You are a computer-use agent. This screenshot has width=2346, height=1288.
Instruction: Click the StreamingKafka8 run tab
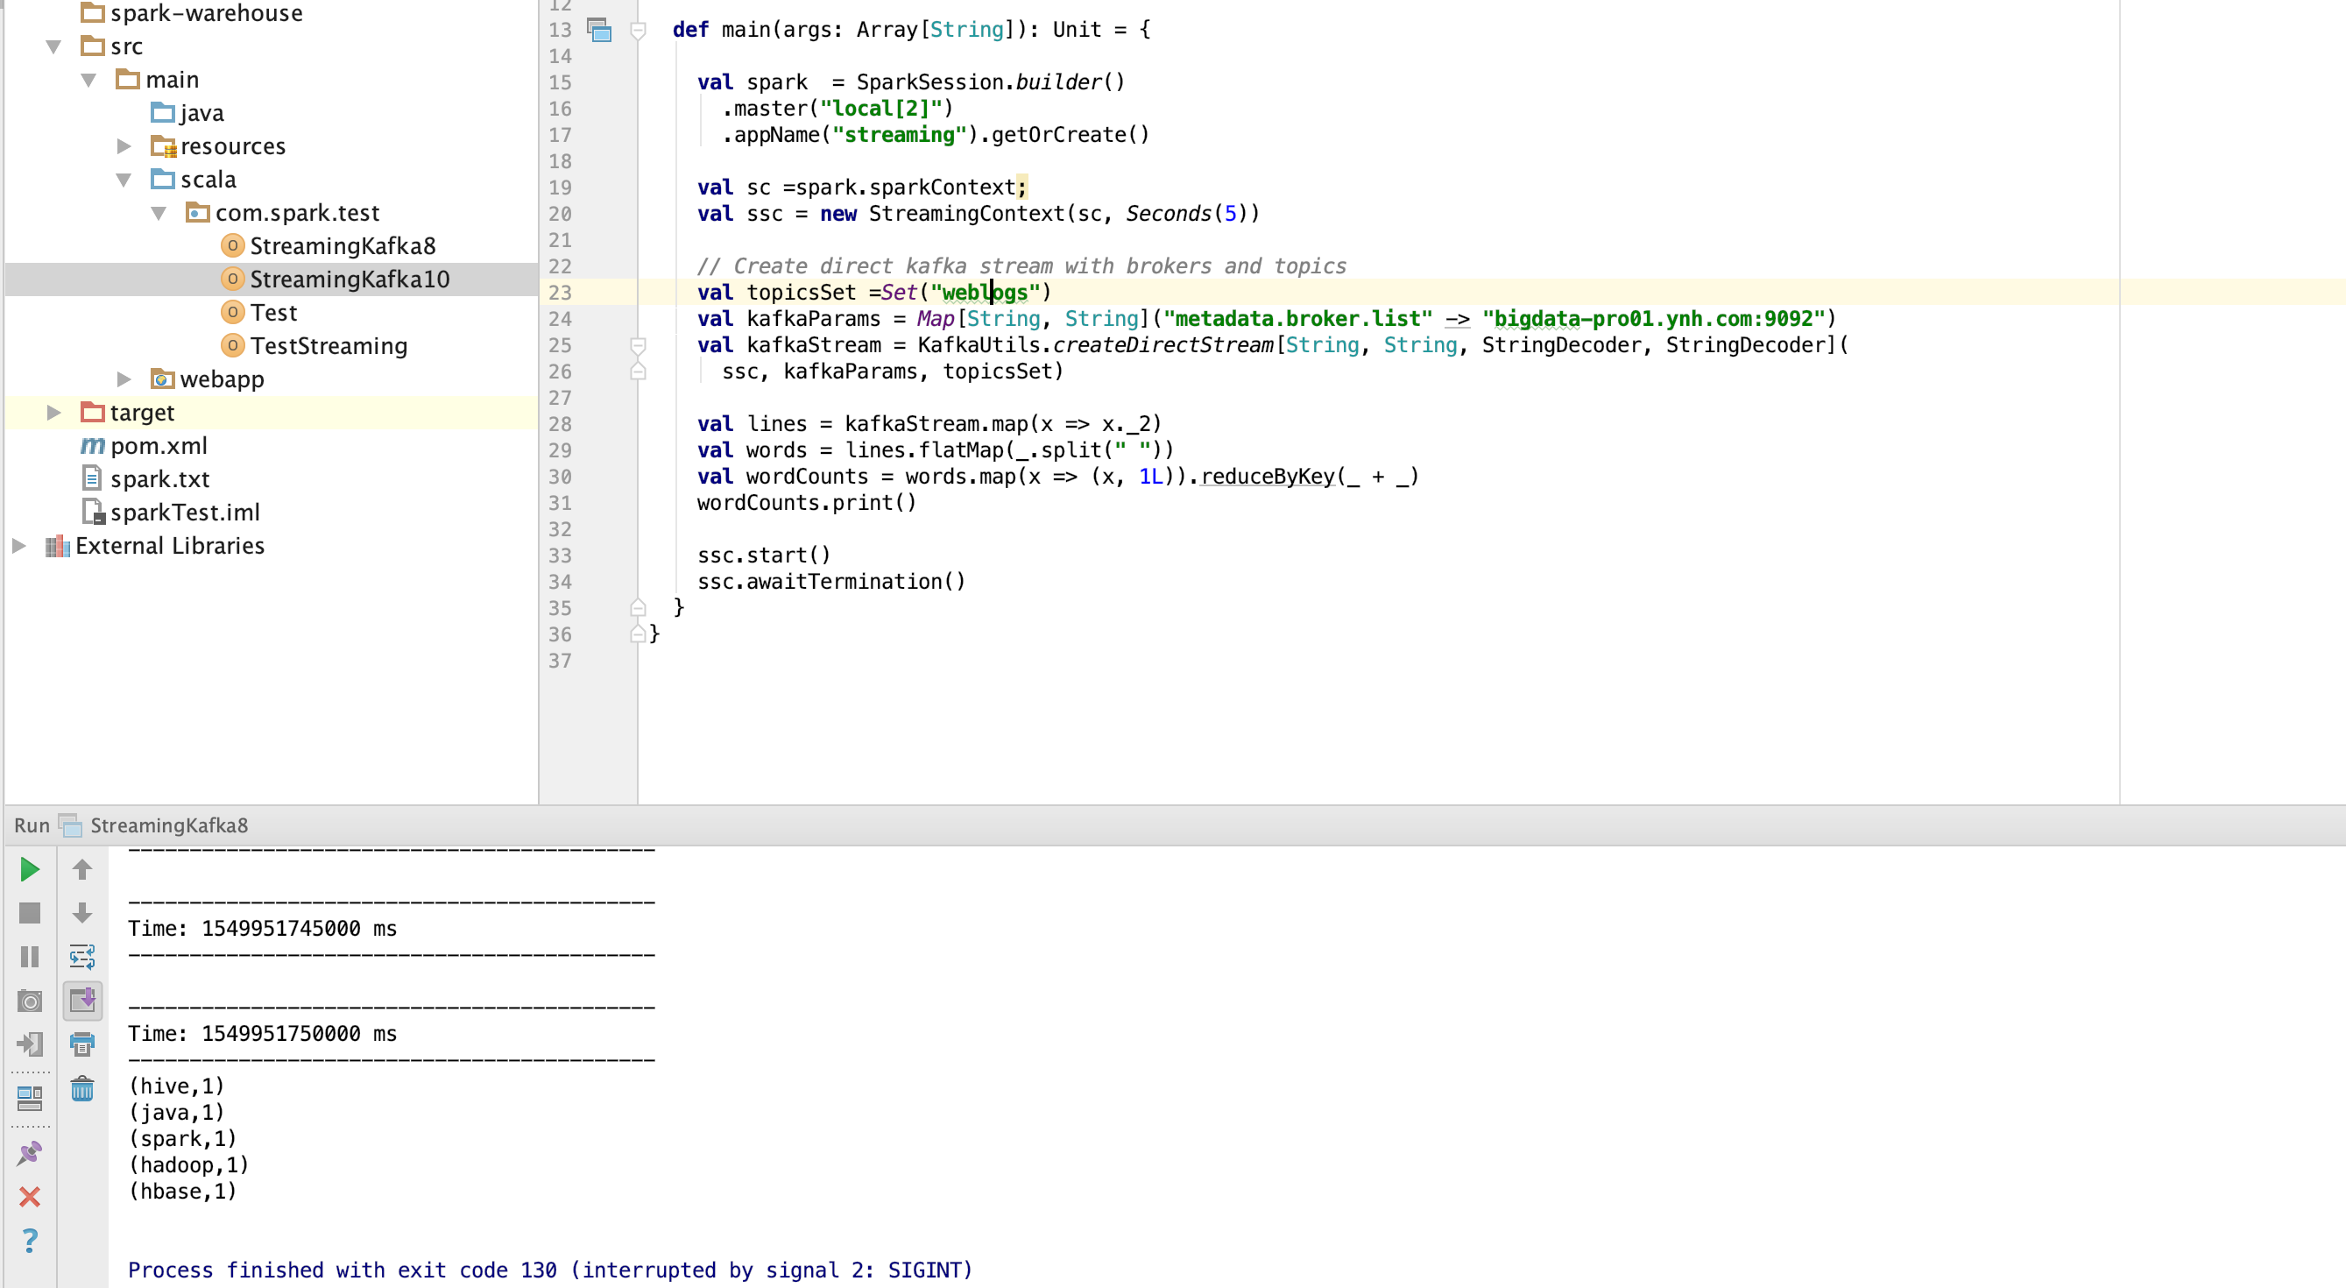click(155, 825)
